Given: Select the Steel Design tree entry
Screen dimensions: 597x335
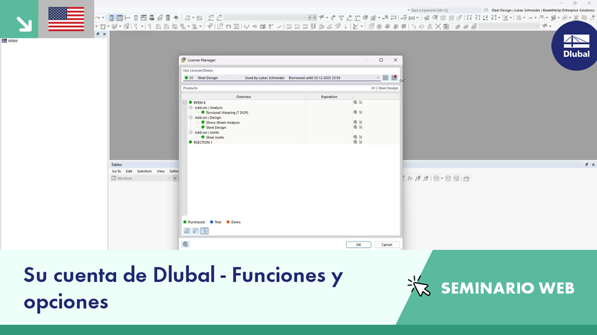Looking at the screenshot, I should click(x=216, y=127).
